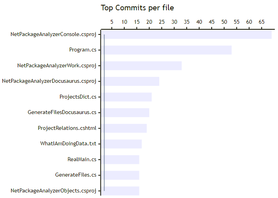Viewport: 278px width, 198px height.
Task: Click the 65 tick on the top axis
Action: click(x=262, y=22)
